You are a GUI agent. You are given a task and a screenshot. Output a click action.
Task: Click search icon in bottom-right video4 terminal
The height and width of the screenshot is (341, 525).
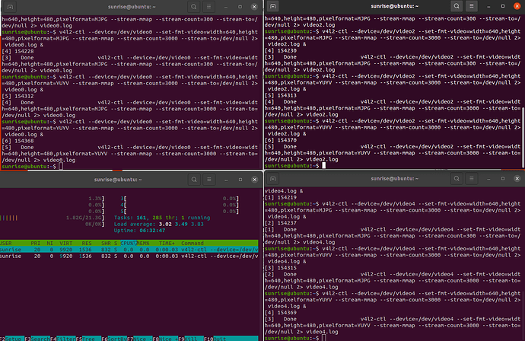pos(457,179)
